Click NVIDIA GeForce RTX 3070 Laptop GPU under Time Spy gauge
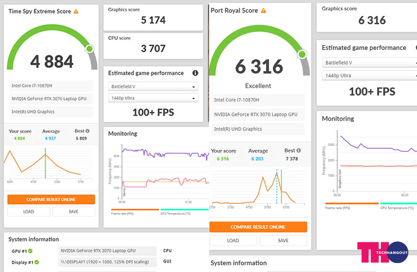This screenshot has height=272, width=417. coord(51,98)
